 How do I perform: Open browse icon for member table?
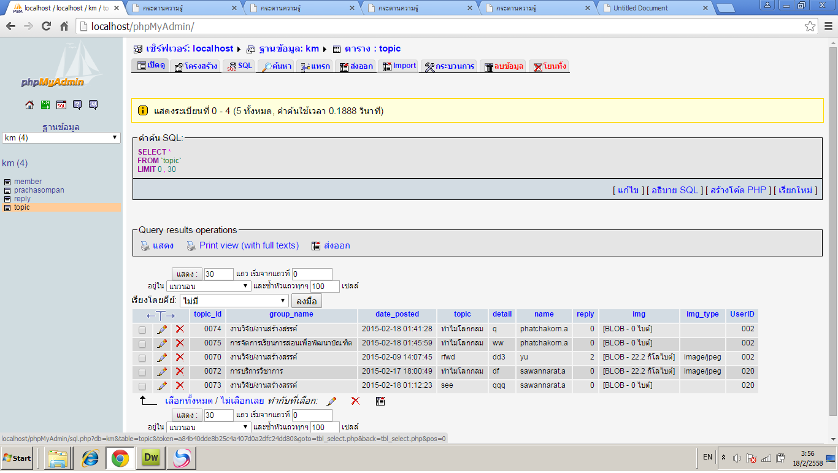7,182
